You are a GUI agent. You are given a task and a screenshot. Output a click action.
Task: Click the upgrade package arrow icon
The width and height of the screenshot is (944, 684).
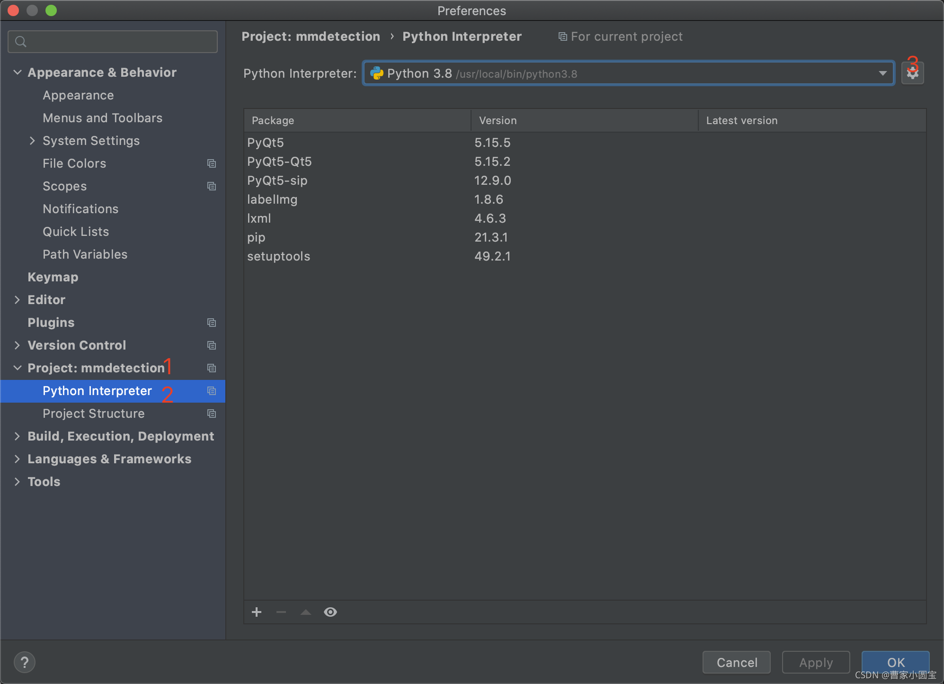(306, 612)
